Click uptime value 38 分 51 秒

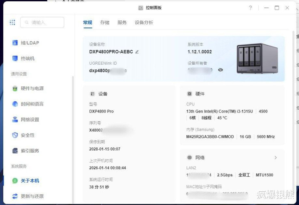pos(99,187)
